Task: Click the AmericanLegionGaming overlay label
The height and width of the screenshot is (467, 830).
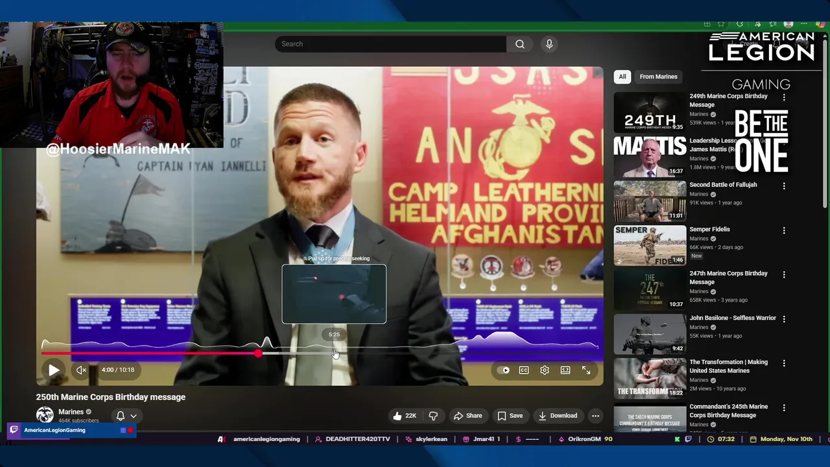Action: coord(54,430)
